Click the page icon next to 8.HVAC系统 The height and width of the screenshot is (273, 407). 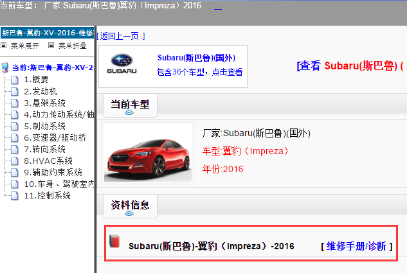click(x=15, y=161)
